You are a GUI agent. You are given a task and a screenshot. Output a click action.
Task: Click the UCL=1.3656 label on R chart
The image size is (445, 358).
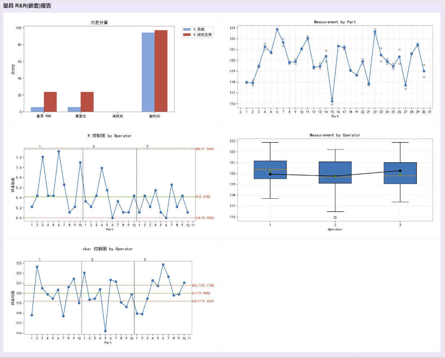[x=205, y=149]
